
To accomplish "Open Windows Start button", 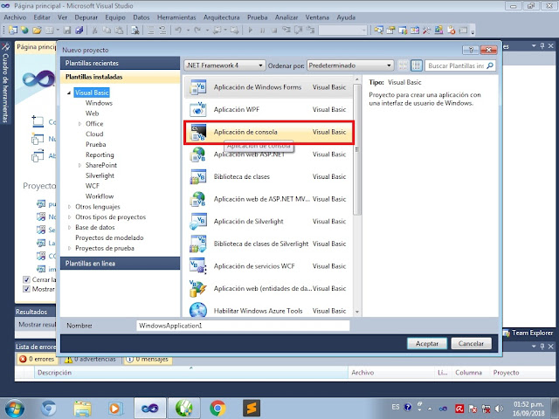I will click(x=15, y=409).
